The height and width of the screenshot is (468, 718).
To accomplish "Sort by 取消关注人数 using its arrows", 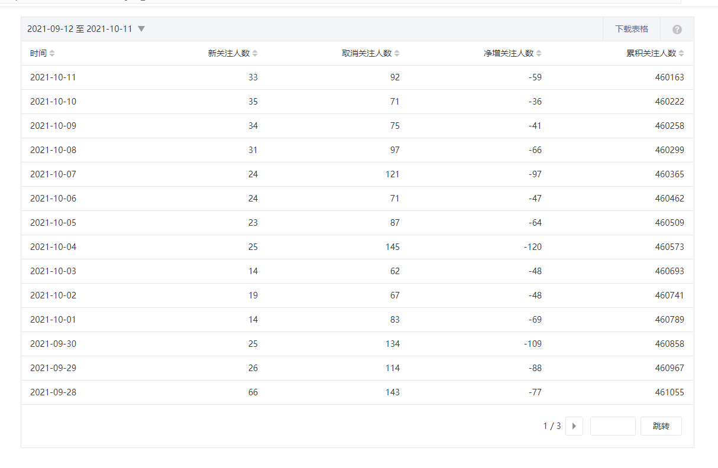I will (x=397, y=54).
